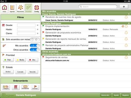Sort by Prioridad flag icon
The image size is (131, 98).
pyautogui.click(x=35, y=87)
